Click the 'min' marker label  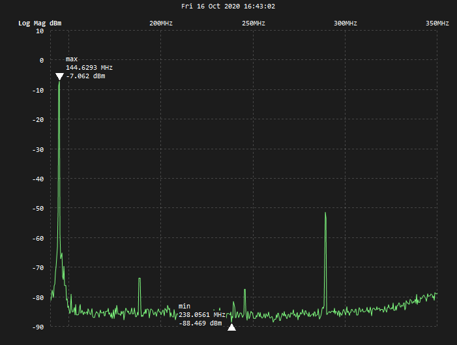[x=184, y=306]
